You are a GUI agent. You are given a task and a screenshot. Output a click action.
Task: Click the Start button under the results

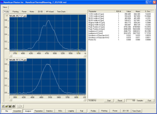pyautogui.click(x=109, y=101)
